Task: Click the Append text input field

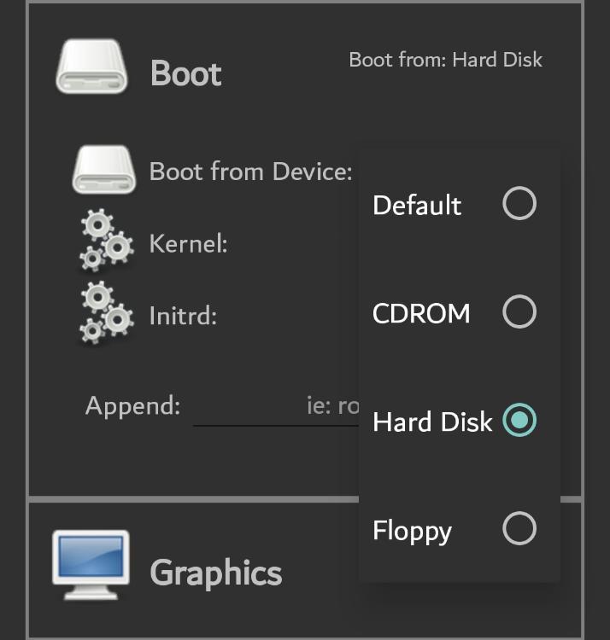Action: coord(276,407)
